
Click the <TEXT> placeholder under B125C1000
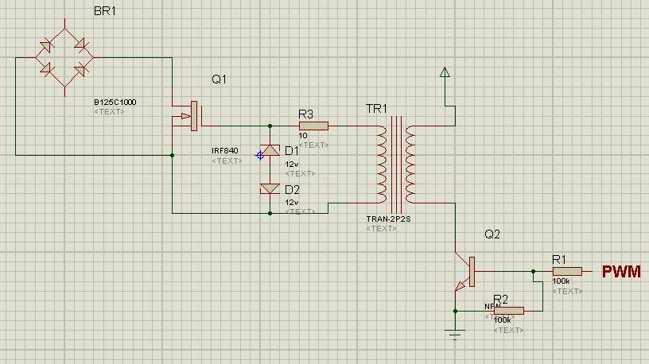click(109, 112)
